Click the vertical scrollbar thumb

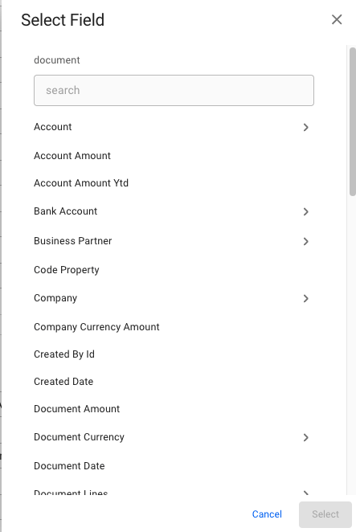[353, 121]
